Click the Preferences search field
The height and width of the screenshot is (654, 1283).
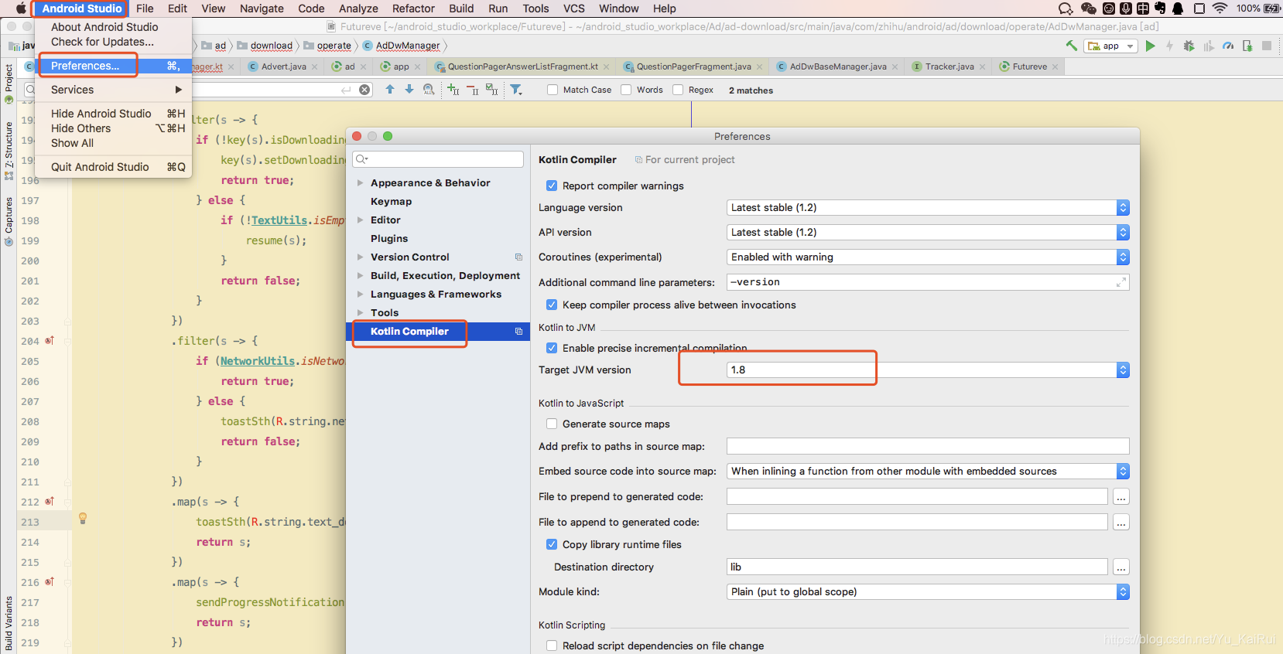coord(438,159)
